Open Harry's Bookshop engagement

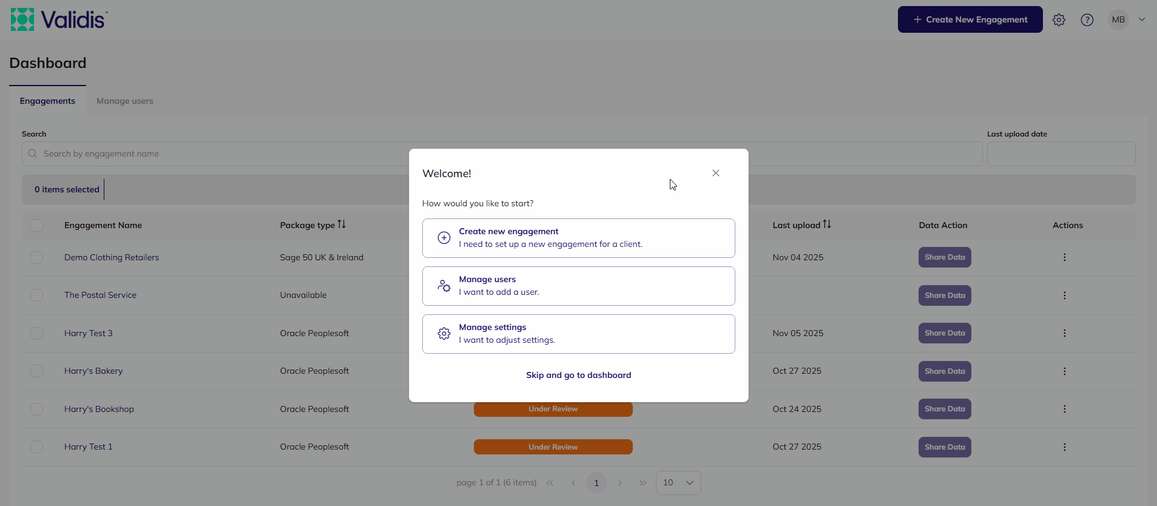pyautogui.click(x=99, y=409)
